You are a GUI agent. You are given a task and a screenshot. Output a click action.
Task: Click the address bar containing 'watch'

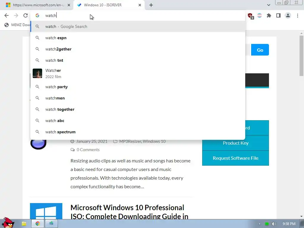(x=138, y=15)
